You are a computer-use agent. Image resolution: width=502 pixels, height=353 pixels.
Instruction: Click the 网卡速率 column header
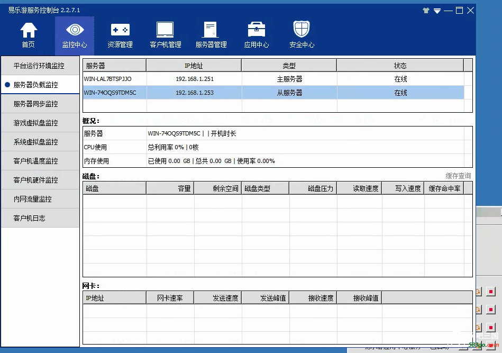[170, 298]
